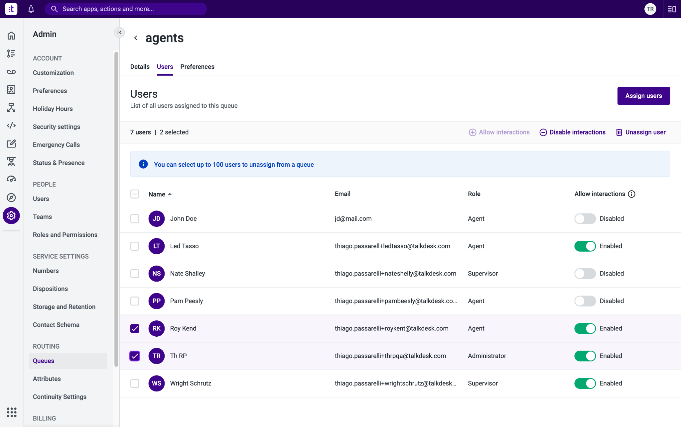The image size is (681, 427).
Task: Go to Home in the left rail
Action: click(11, 36)
